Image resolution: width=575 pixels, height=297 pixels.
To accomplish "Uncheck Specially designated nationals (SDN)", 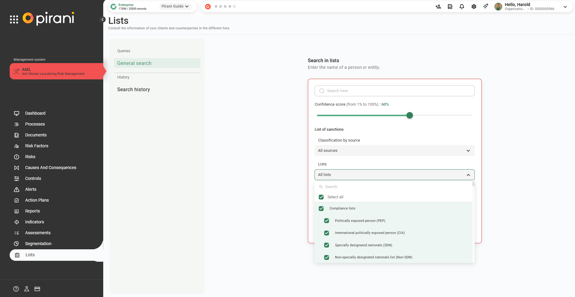I will pos(327,245).
